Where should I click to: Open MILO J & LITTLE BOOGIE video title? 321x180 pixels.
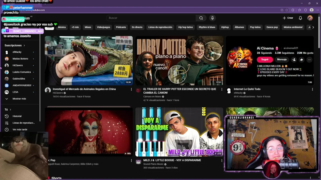tap(172, 160)
